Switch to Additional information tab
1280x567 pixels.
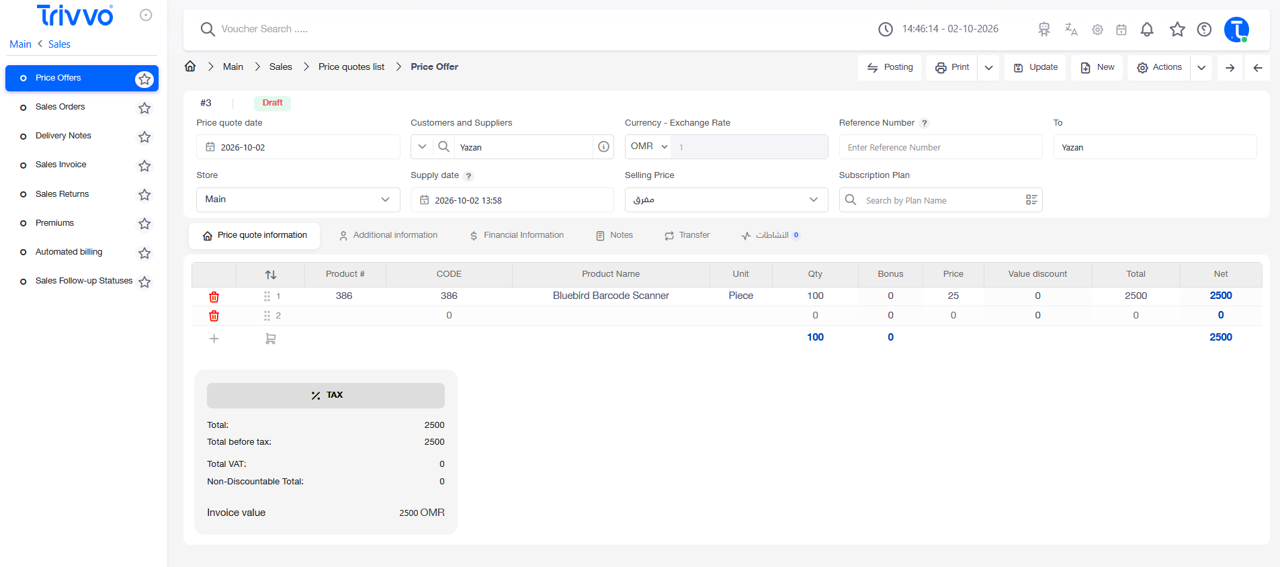click(x=388, y=235)
